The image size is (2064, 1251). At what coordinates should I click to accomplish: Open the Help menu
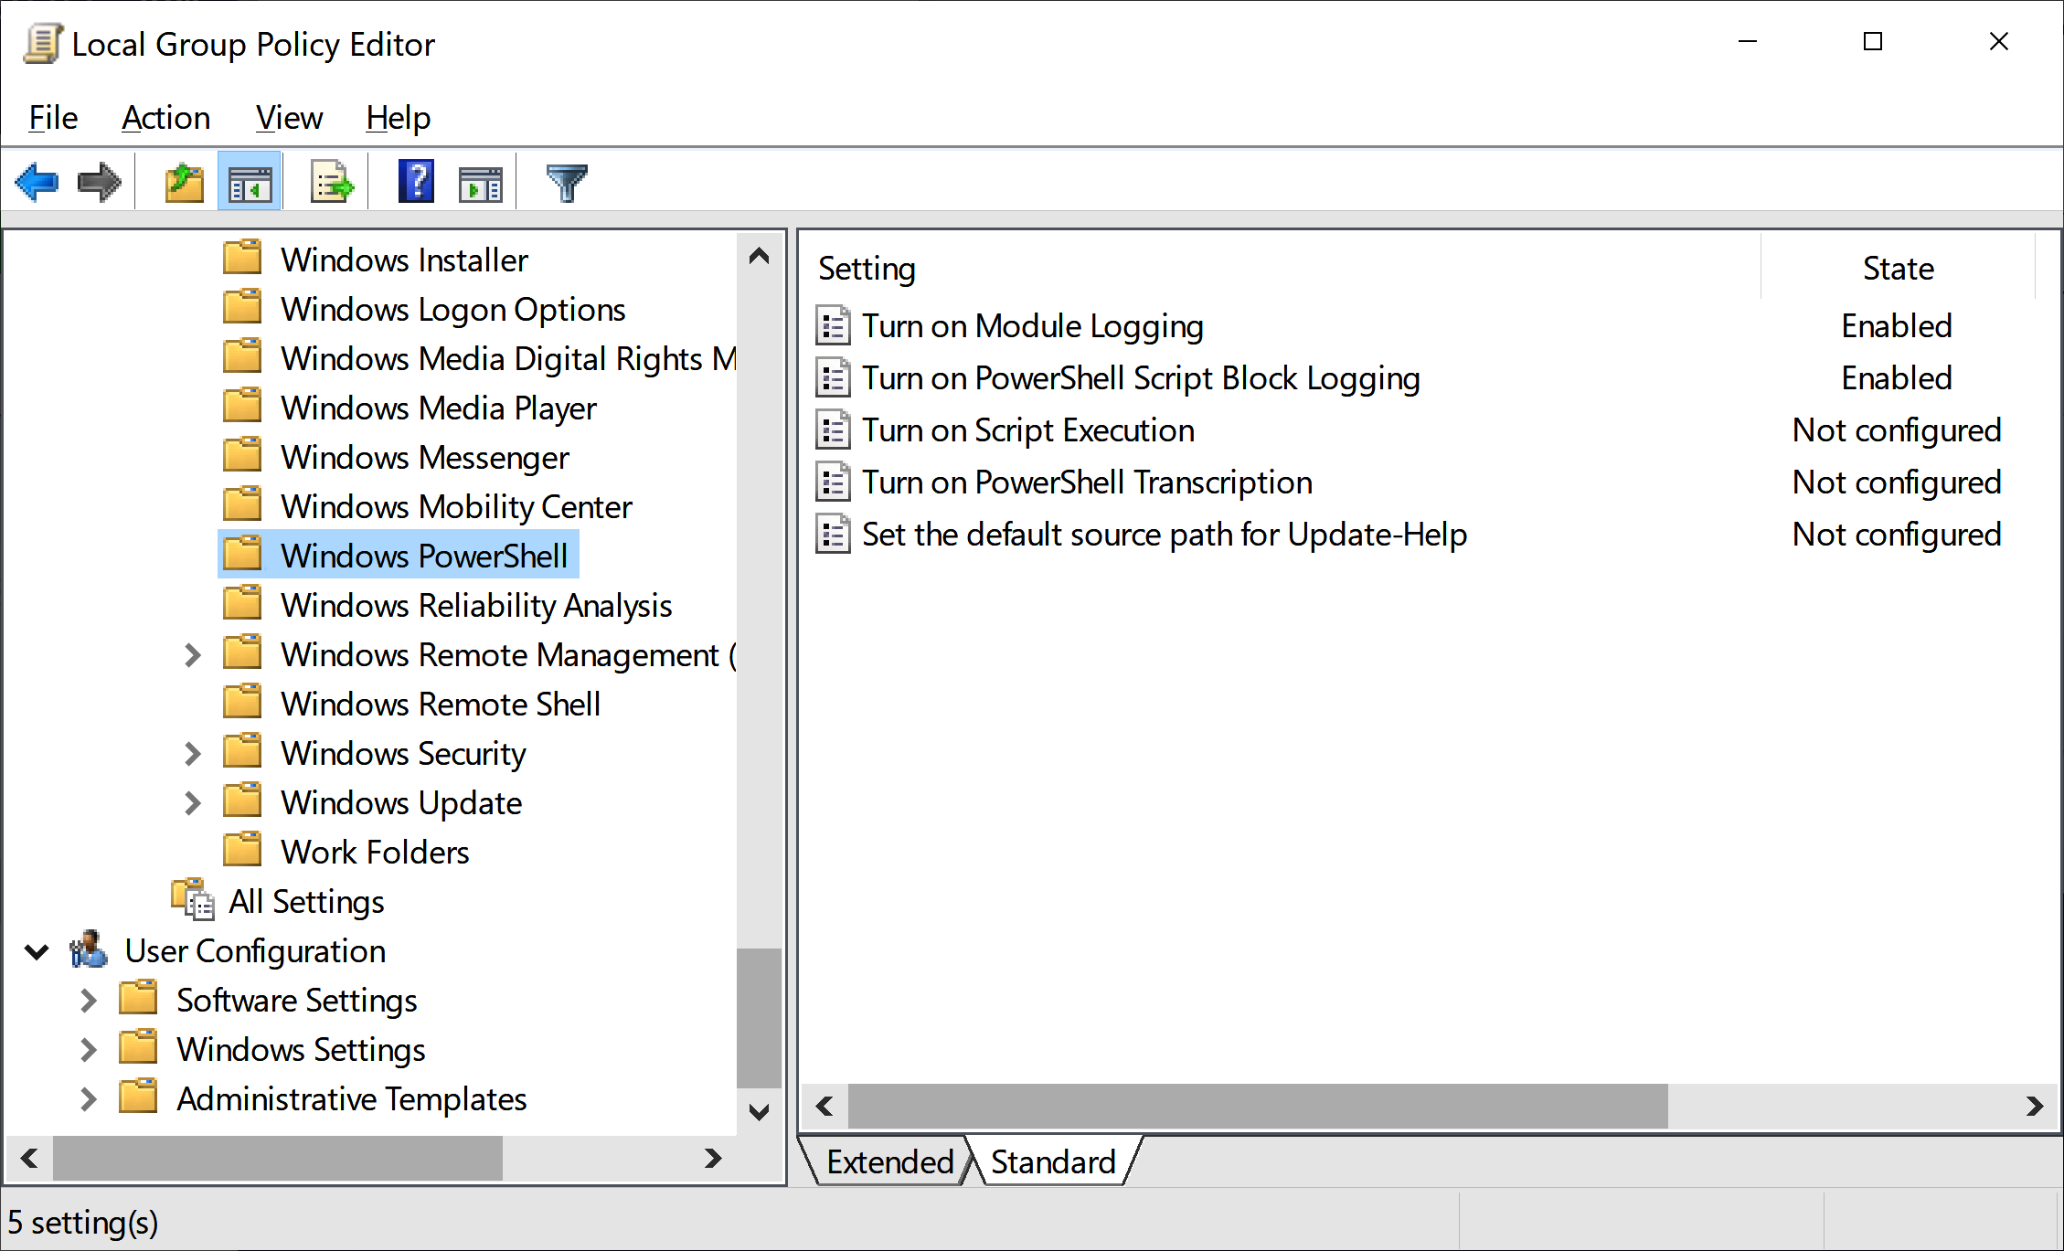(399, 118)
